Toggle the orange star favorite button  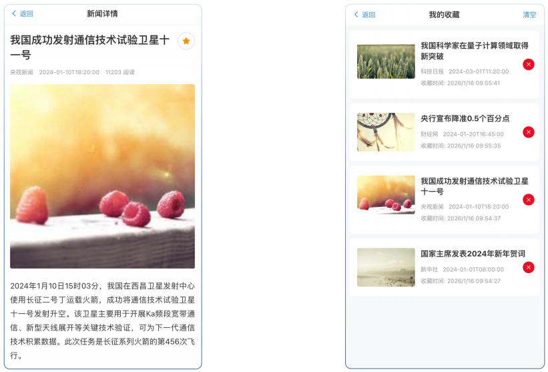186,41
